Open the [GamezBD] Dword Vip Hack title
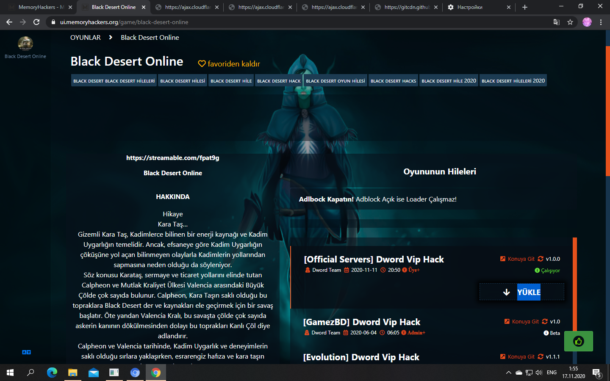 pos(362,322)
